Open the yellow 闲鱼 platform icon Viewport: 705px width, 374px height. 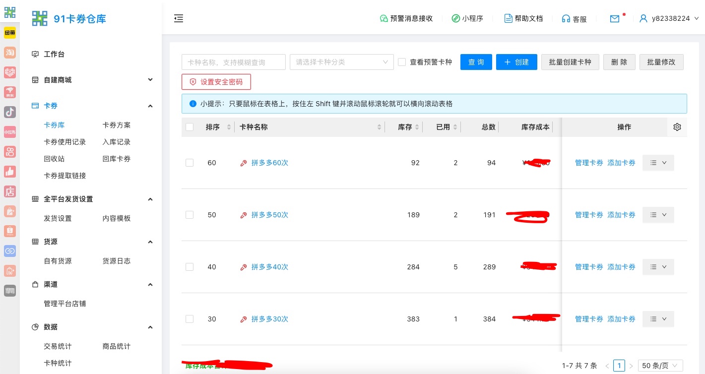tap(10, 33)
